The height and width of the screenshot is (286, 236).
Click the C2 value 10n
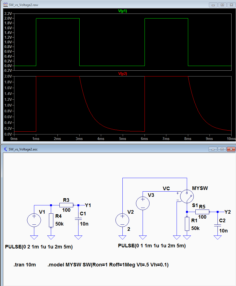[223, 231]
